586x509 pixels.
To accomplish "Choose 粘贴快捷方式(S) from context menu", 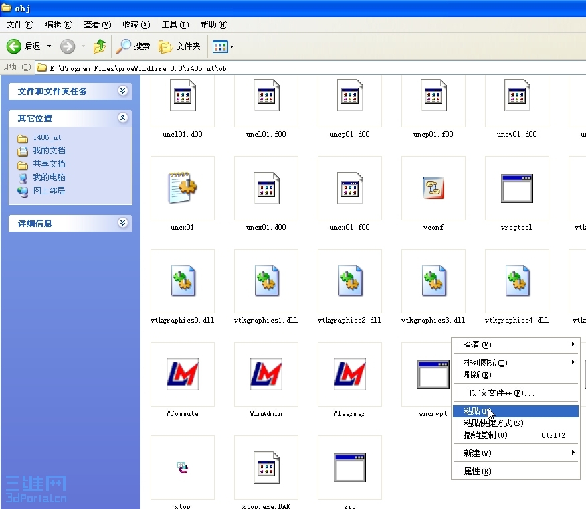I will (516, 423).
